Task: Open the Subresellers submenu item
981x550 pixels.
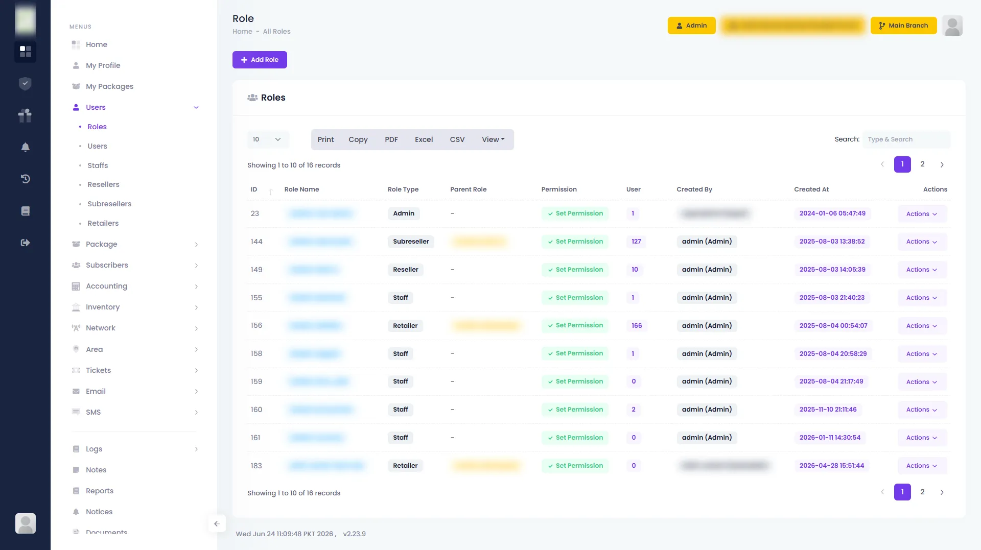Action: click(x=109, y=204)
